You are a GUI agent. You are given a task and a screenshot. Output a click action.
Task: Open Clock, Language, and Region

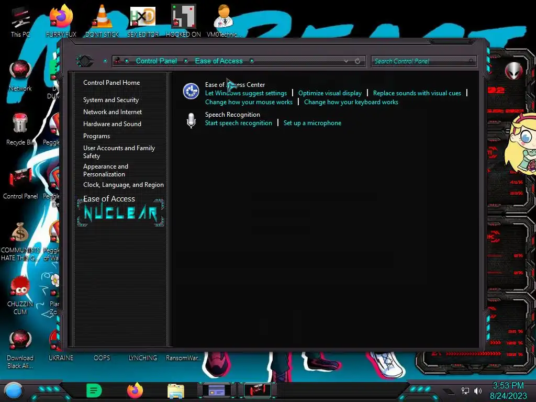coord(124,185)
